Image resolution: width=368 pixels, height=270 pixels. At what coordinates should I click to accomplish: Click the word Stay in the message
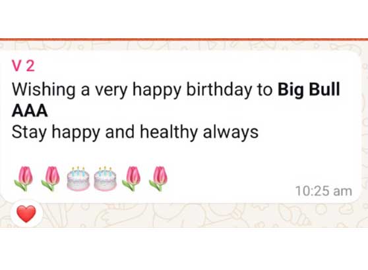point(29,132)
